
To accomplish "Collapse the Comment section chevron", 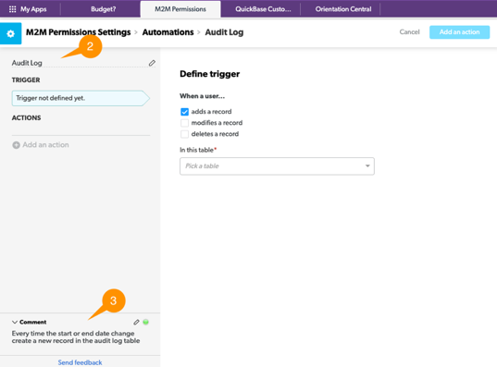I will pyautogui.click(x=14, y=322).
